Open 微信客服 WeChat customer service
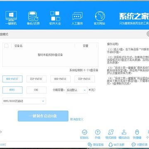Screen dimensions: 149x149 coord(96,144)
